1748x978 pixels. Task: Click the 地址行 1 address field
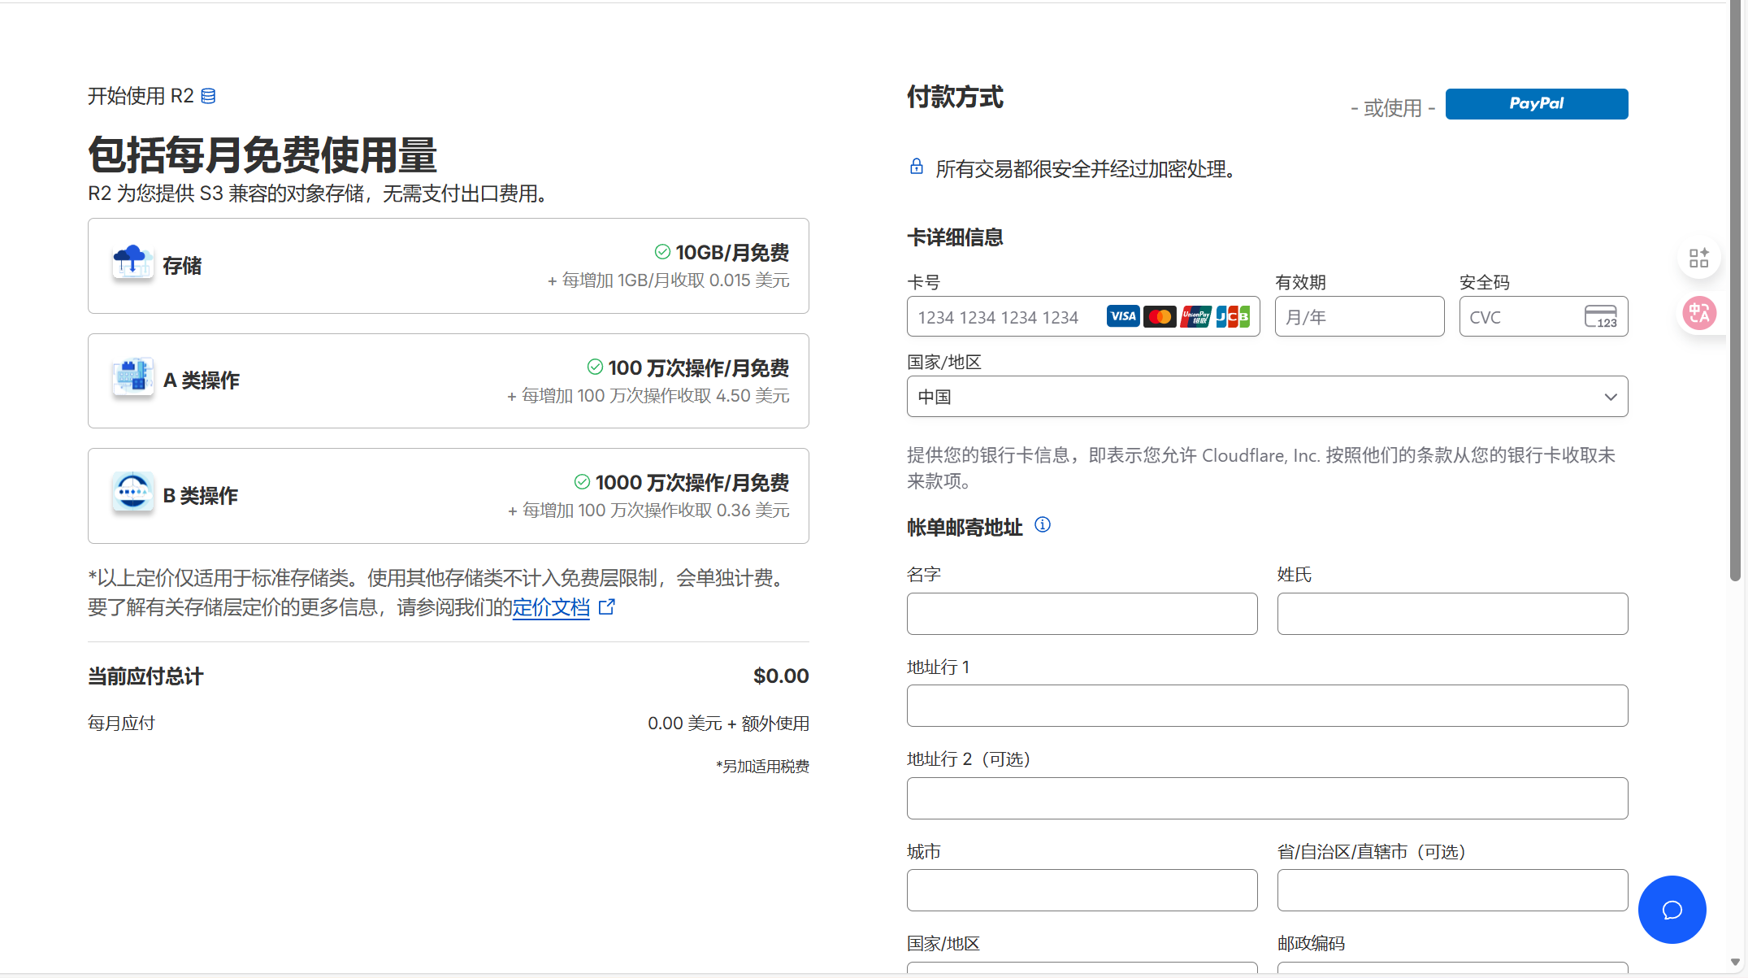(1266, 706)
